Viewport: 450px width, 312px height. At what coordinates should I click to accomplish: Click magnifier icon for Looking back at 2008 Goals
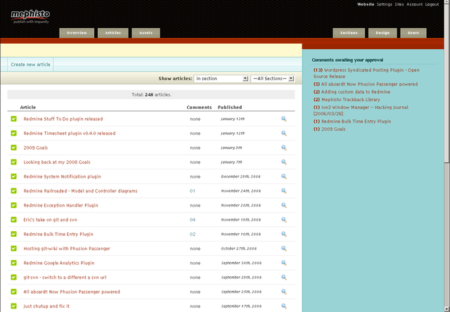284,162
